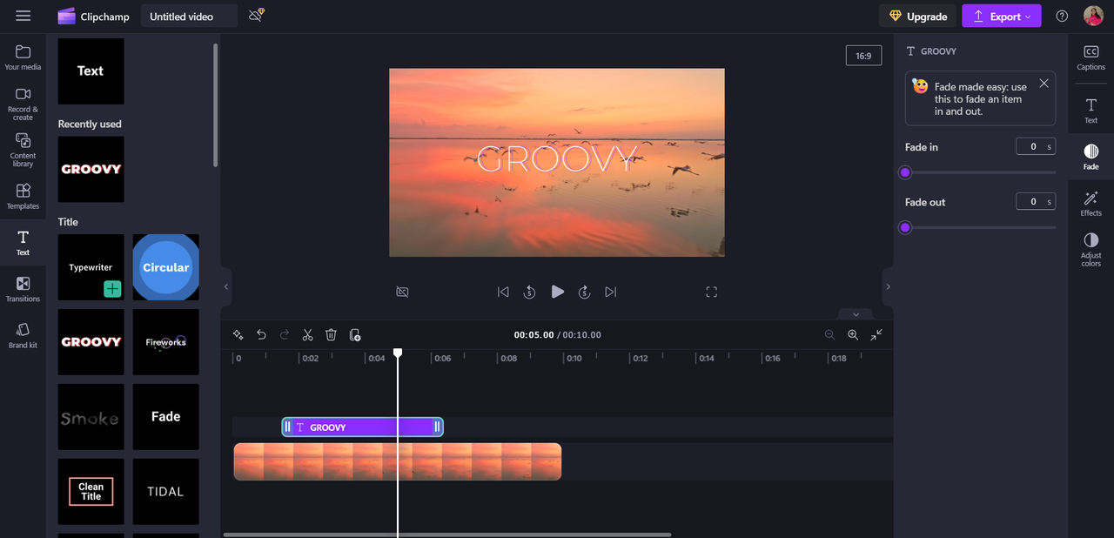
Task: Zoom out the timeline
Action: (x=829, y=334)
